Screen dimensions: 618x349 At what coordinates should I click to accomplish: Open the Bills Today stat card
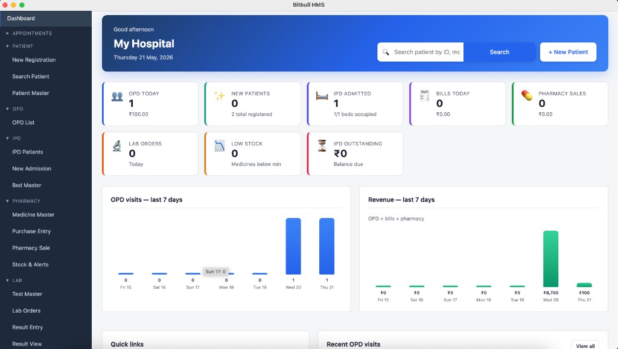click(457, 104)
